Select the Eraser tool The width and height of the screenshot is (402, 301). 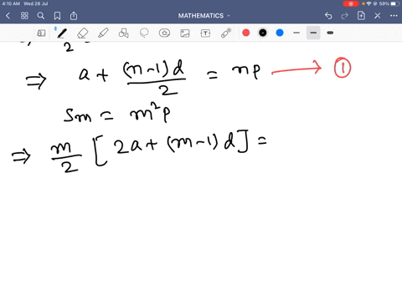tap(83, 33)
